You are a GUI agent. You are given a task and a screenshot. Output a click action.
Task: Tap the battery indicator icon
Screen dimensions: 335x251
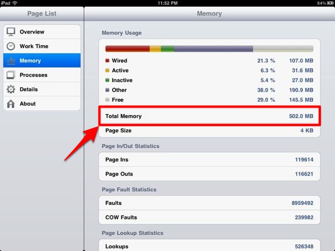pyautogui.click(x=330, y=3)
